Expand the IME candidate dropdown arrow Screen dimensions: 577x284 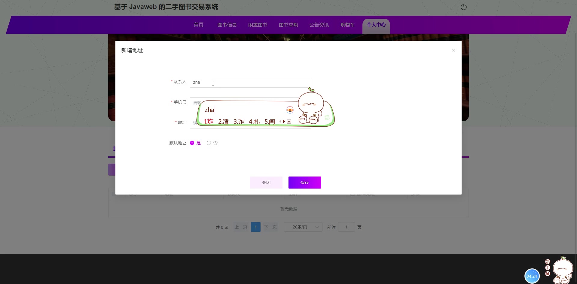pos(289,122)
